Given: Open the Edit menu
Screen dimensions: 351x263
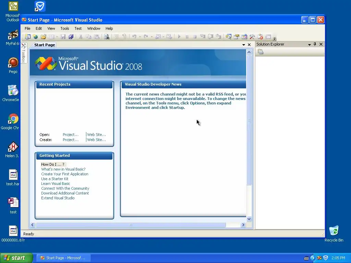Looking at the screenshot, I should pos(39,28).
